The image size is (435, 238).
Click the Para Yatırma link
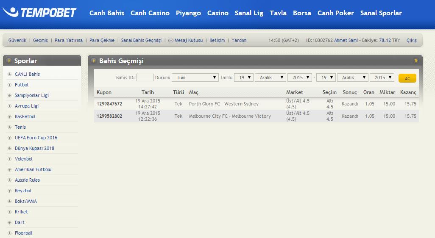tap(69, 41)
